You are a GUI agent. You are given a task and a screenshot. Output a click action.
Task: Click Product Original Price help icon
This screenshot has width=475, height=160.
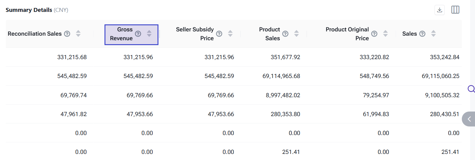[x=374, y=34]
